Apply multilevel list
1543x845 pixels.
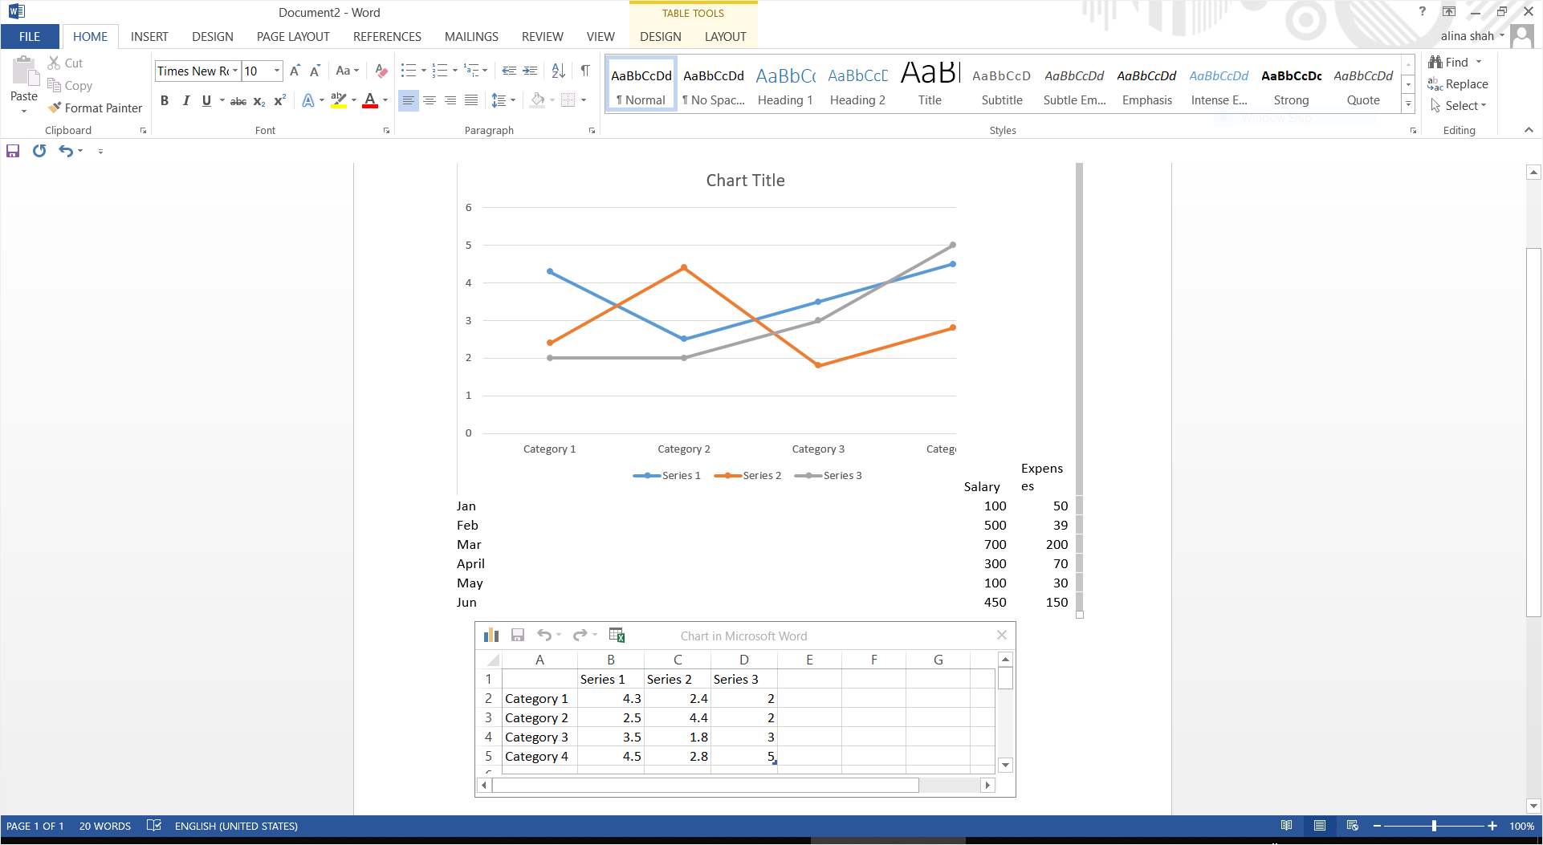(471, 71)
